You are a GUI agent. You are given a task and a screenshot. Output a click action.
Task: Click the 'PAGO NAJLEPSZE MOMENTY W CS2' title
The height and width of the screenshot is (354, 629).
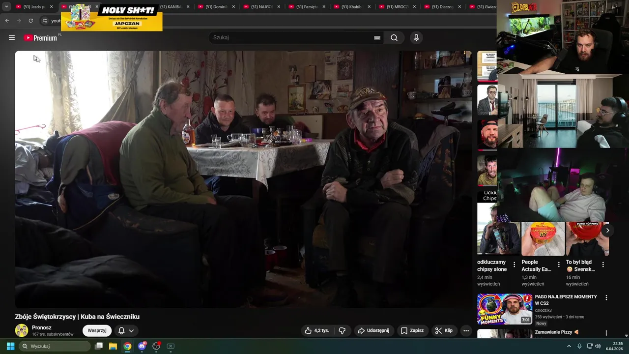(566, 300)
